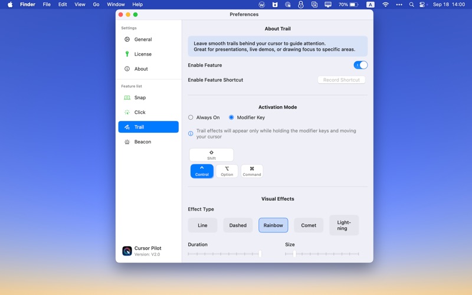This screenshot has width=472, height=295.
Task: Click the Size slider handle
Action: pos(294,254)
